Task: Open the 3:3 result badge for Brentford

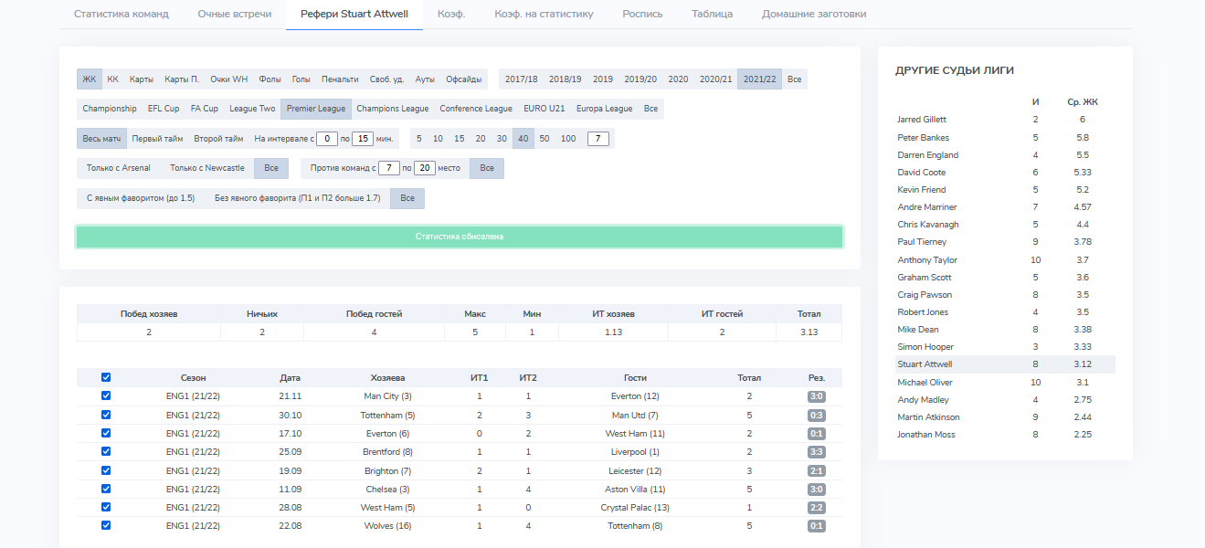Action: point(816,452)
